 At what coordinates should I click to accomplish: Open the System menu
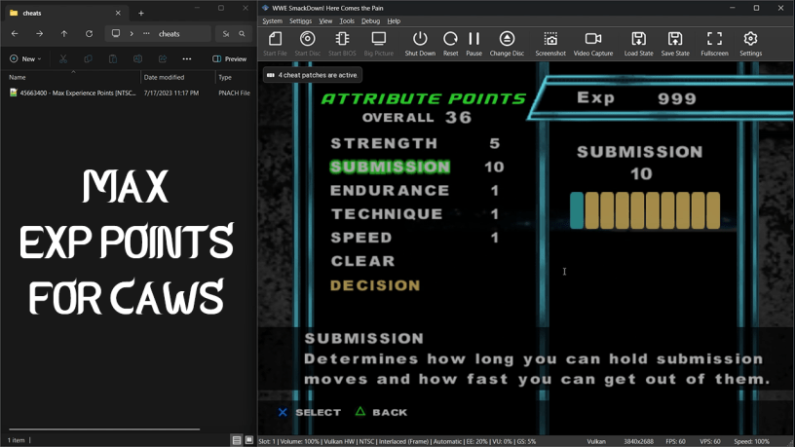(273, 20)
